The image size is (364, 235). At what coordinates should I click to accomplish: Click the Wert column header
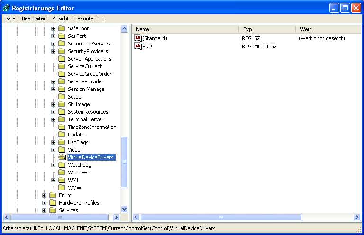pos(329,29)
